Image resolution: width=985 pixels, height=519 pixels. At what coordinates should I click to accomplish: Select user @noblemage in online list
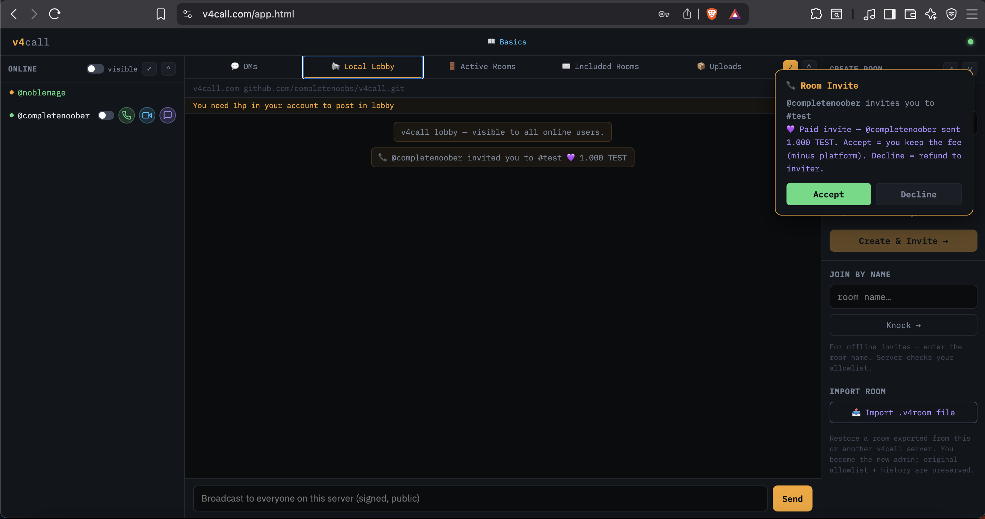(x=42, y=93)
